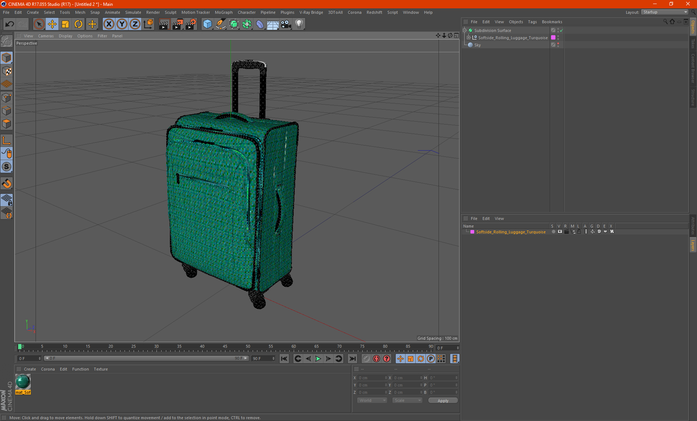Open the Scale mode dropdown
Screen dimensions: 697x421
407,400
